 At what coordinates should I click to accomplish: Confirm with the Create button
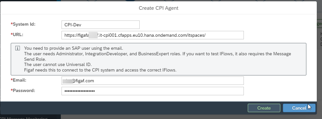264,108
